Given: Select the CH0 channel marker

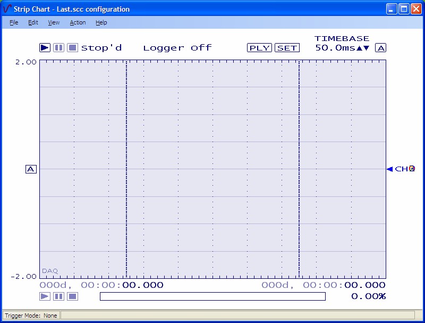Looking at the screenshot, I should tap(402, 169).
